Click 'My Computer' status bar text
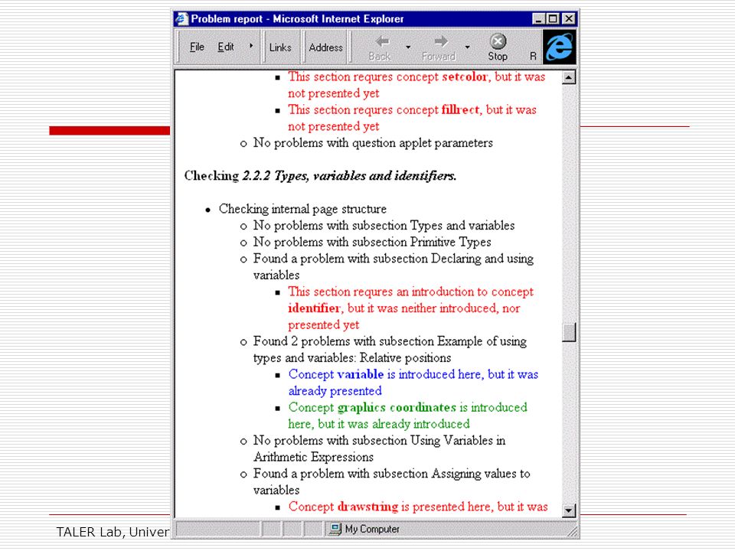Screen dimensions: 735x551 pos(372,529)
